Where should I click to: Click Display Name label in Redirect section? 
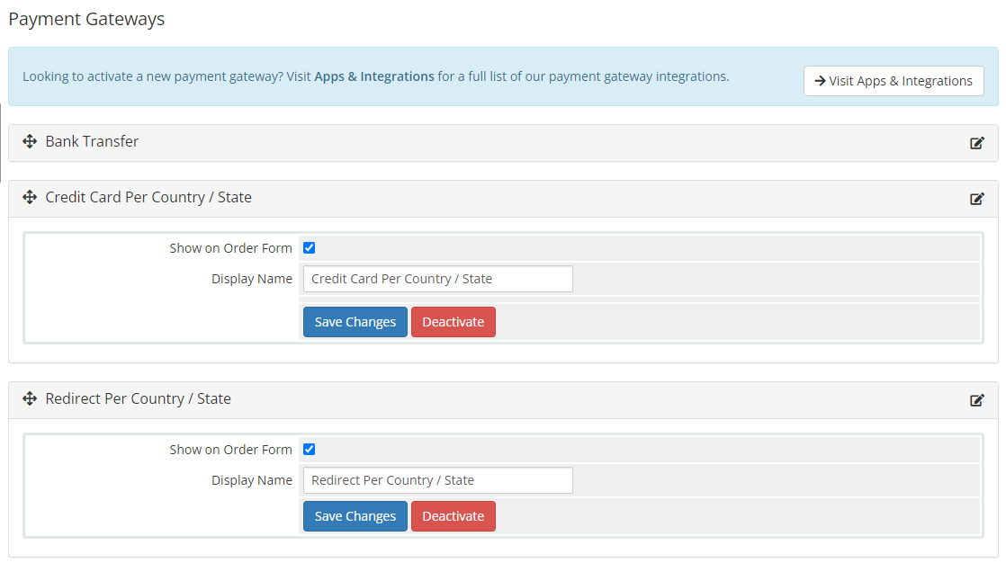[252, 480]
